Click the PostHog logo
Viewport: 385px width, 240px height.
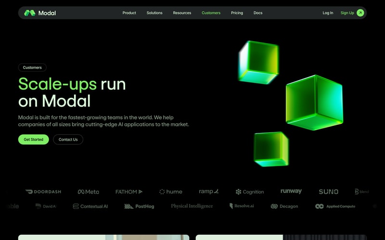pyautogui.click(x=139, y=206)
